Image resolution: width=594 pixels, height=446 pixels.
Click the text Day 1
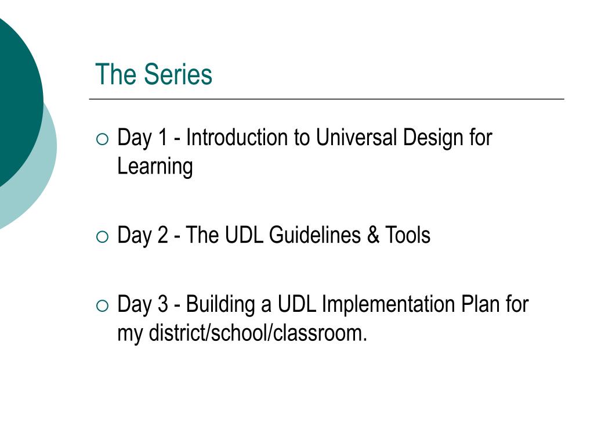(x=142, y=138)
